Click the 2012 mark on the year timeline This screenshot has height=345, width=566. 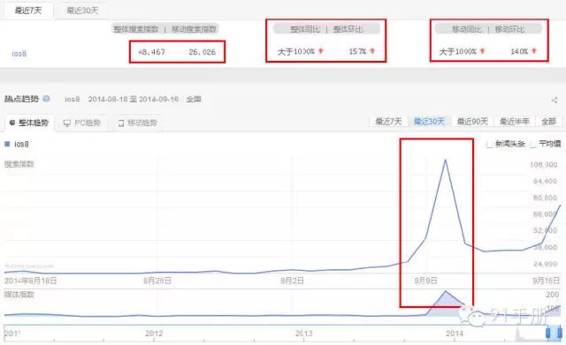[154, 334]
